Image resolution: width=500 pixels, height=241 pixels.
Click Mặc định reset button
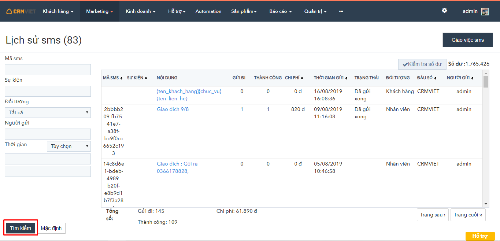(x=51, y=228)
